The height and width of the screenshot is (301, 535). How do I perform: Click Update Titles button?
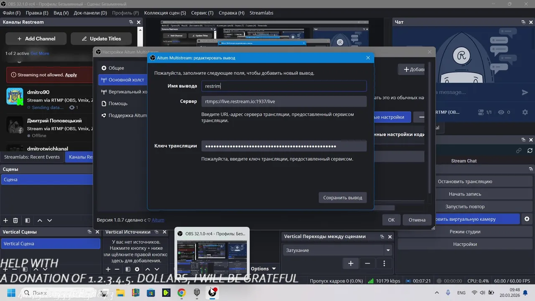click(101, 38)
